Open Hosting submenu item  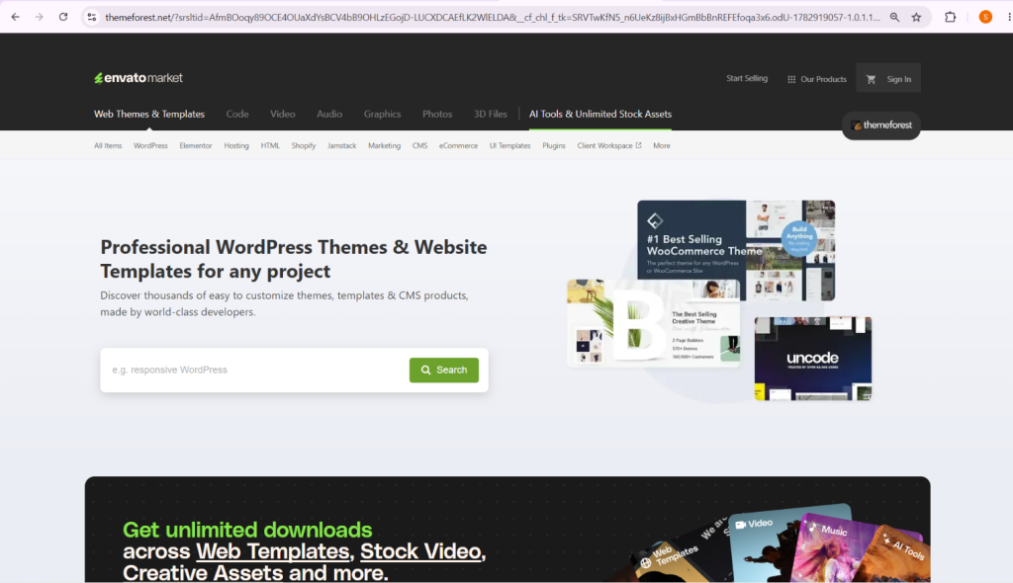(x=236, y=146)
